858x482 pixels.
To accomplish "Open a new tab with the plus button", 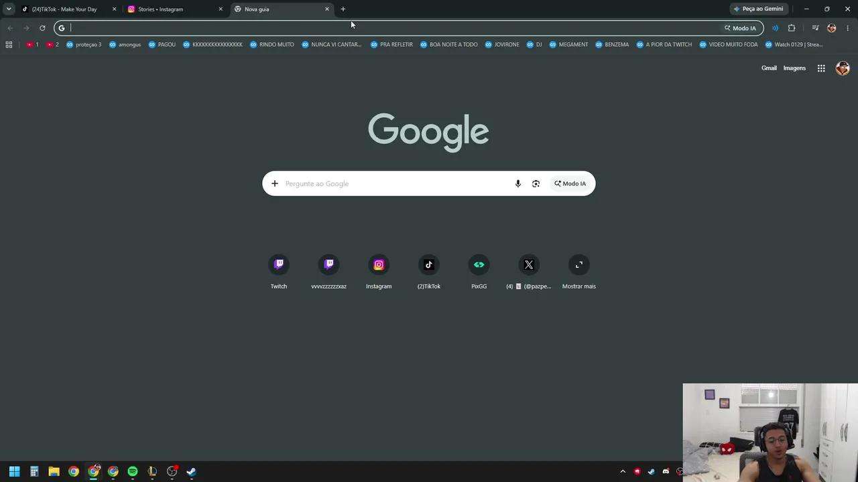I will [x=343, y=9].
